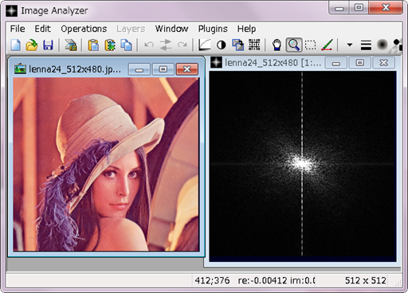Open the color curve adjustment tool
The height and width of the screenshot is (293, 408).
(x=205, y=45)
